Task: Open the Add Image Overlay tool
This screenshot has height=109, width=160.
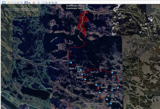Action: pos(18,2)
